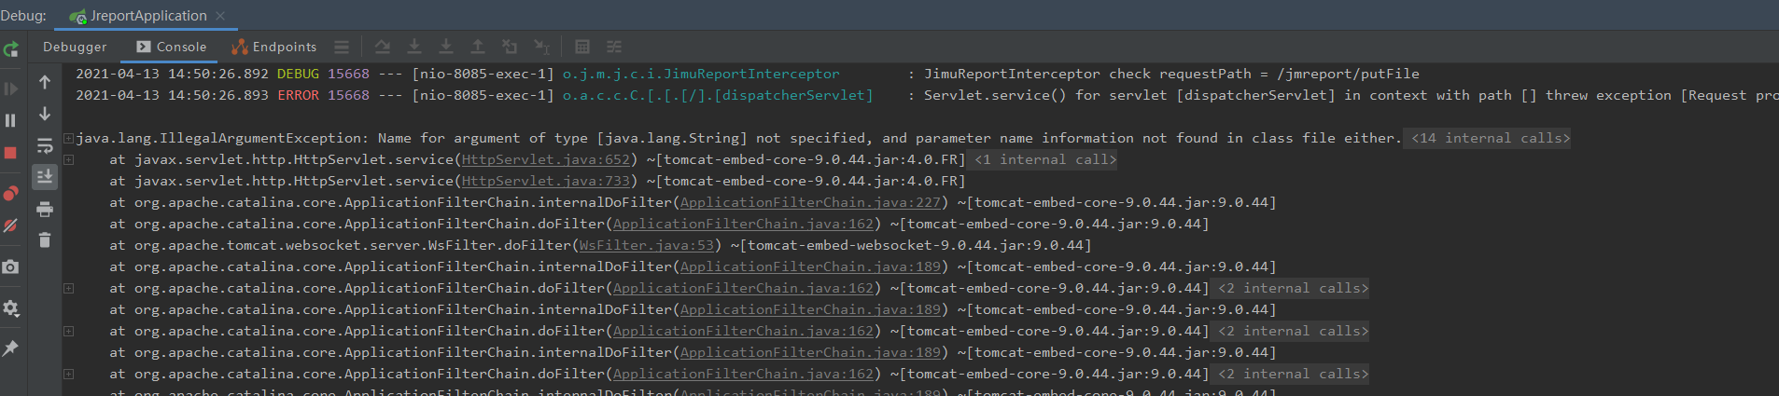Toggle fold on the IllegalArgumentException line
This screenshot has width=1779, height=396.
click(x=69, y=138)
